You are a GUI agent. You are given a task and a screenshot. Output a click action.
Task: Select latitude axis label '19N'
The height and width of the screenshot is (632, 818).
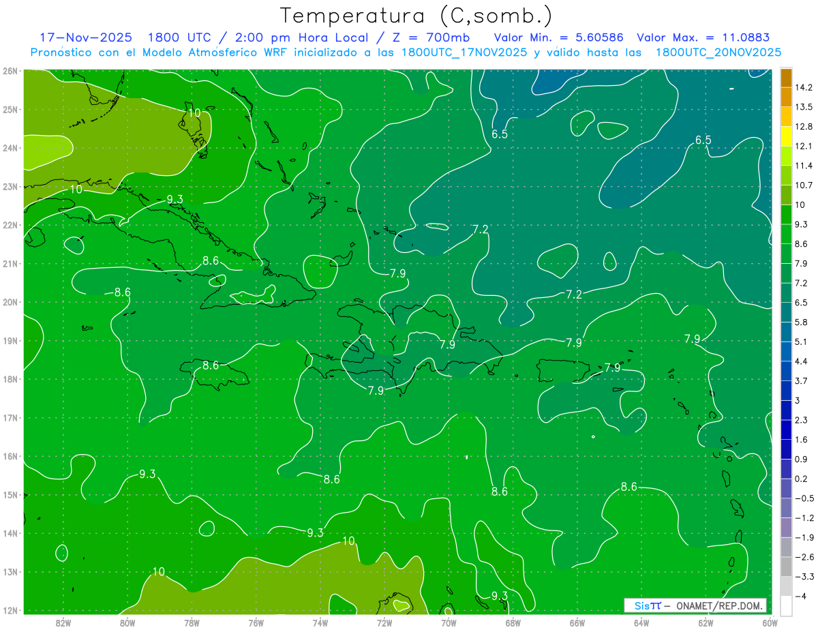(10, 341)
